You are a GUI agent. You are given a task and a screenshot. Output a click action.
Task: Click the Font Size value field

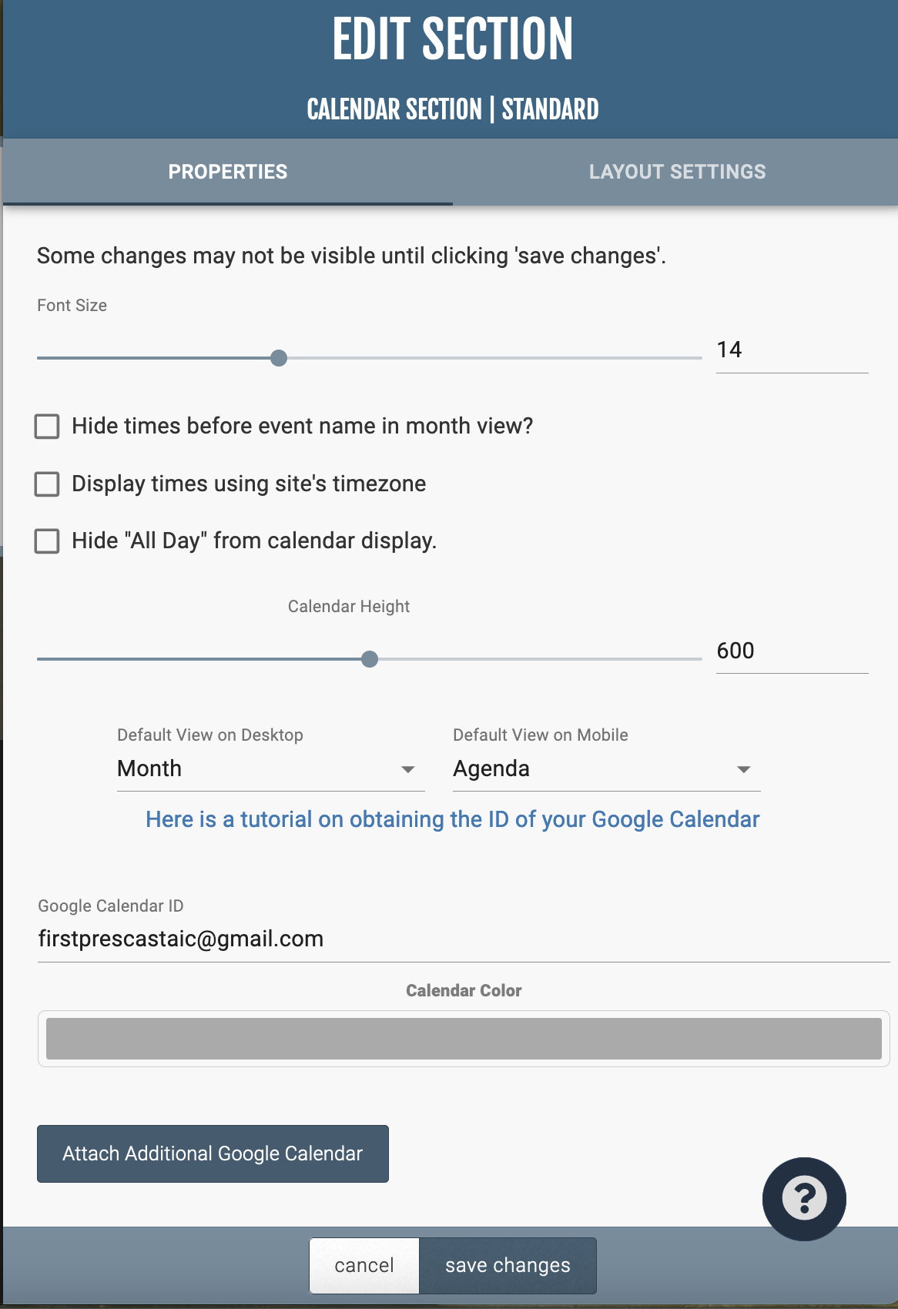[791, 350]
